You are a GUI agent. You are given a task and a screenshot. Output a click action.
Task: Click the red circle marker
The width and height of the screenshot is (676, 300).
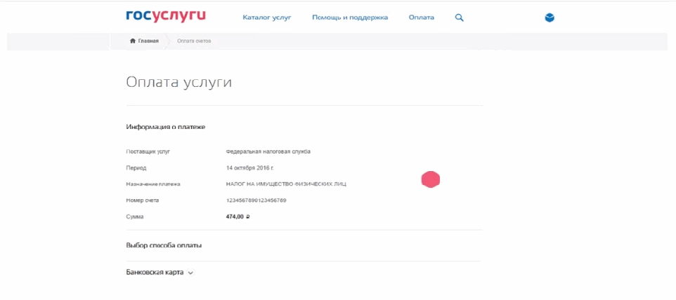coord(430,179)
